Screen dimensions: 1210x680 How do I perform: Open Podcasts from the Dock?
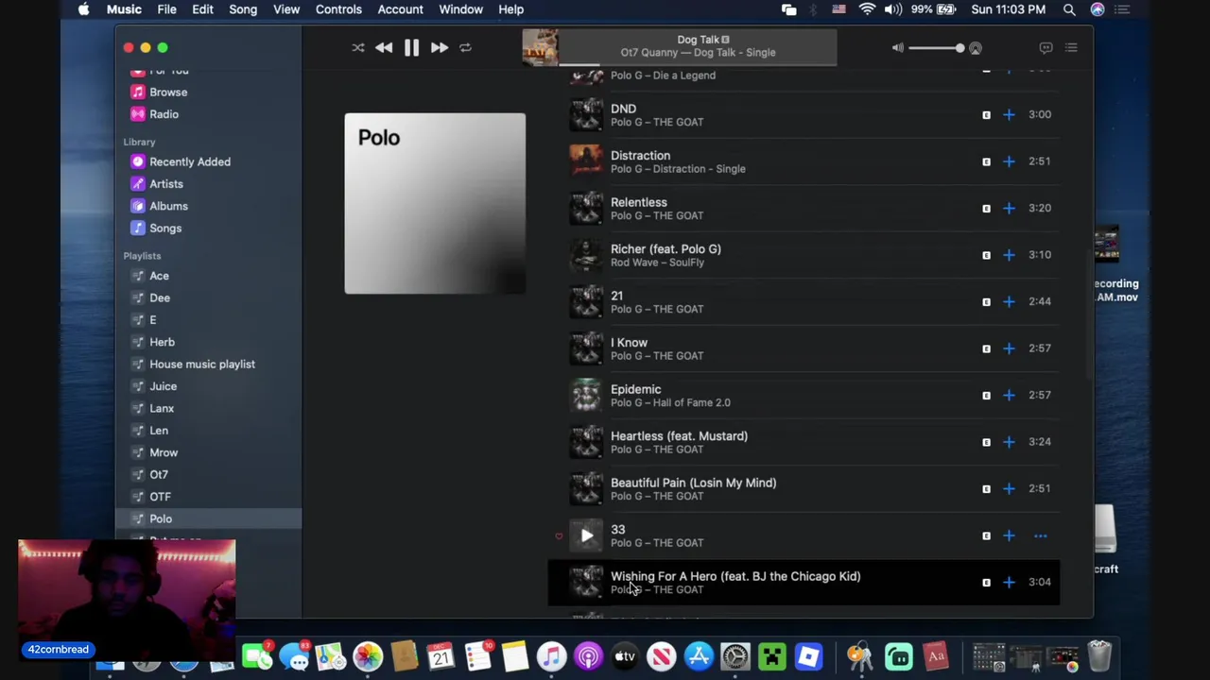pyautogui.click(x=588, y=655)
